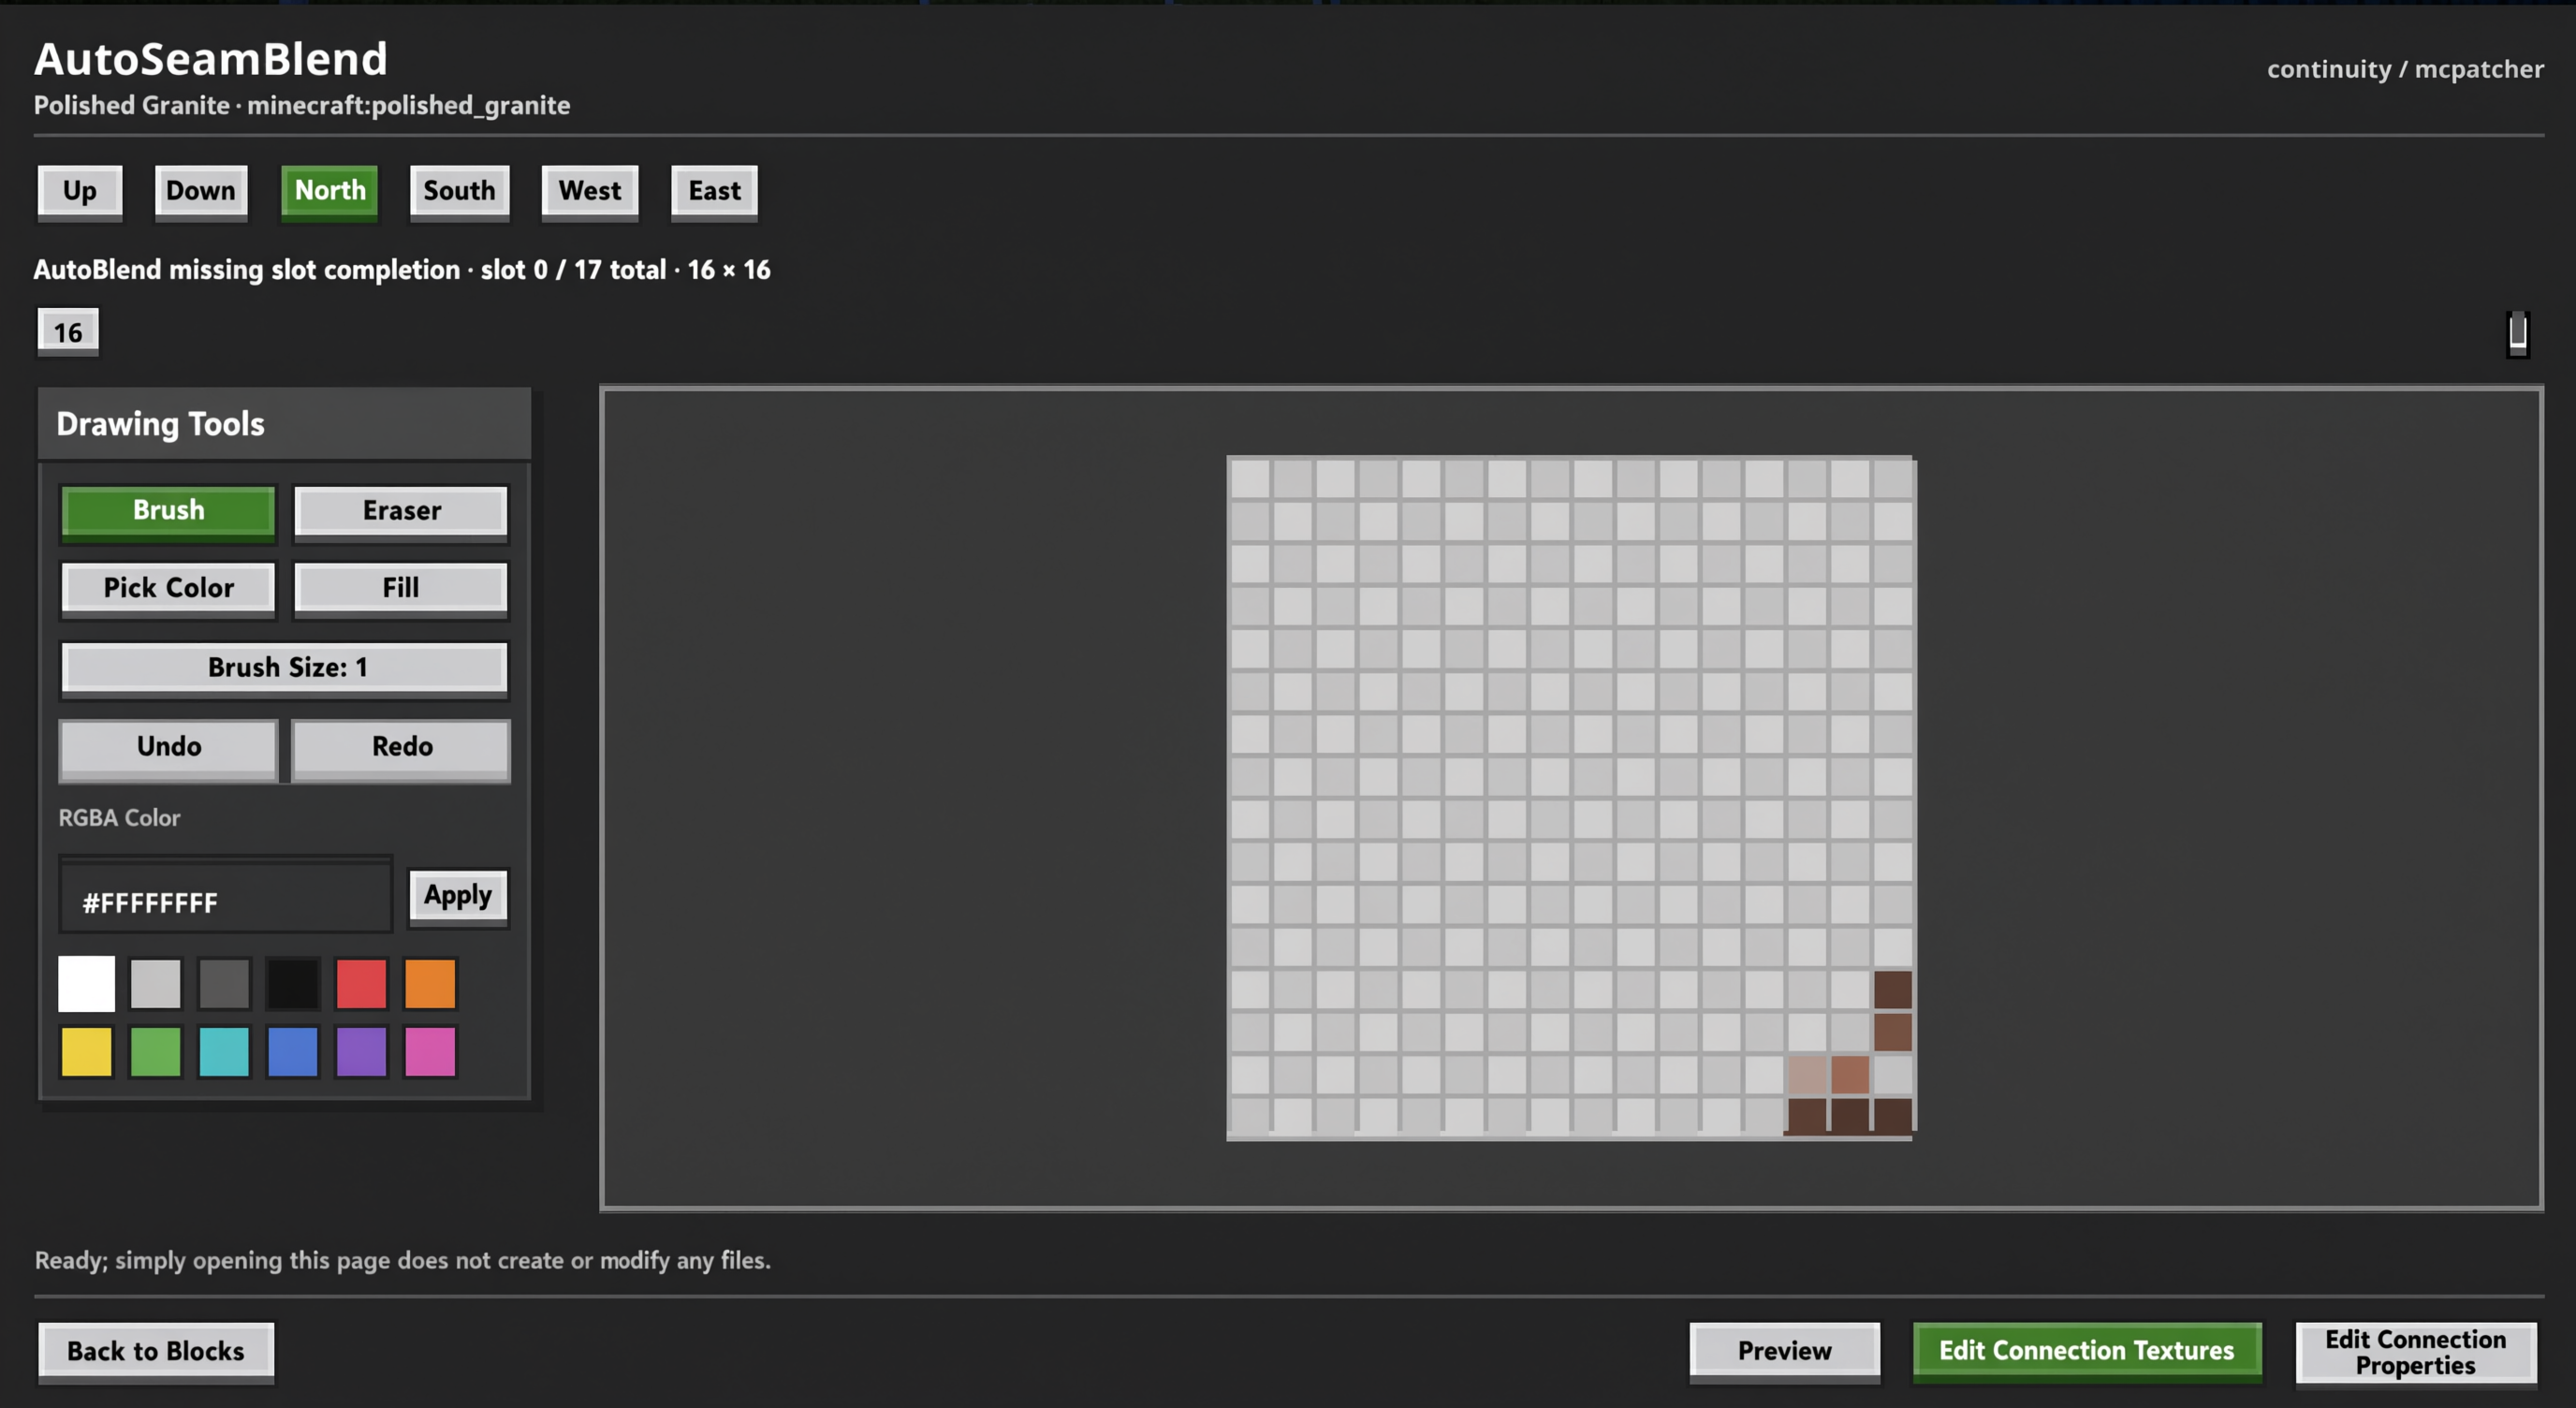Click the 16 resolution button

68,332
